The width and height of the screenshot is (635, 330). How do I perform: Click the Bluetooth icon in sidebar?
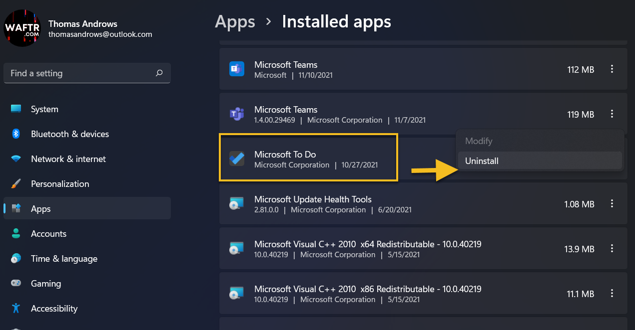[x=16, y=134]
